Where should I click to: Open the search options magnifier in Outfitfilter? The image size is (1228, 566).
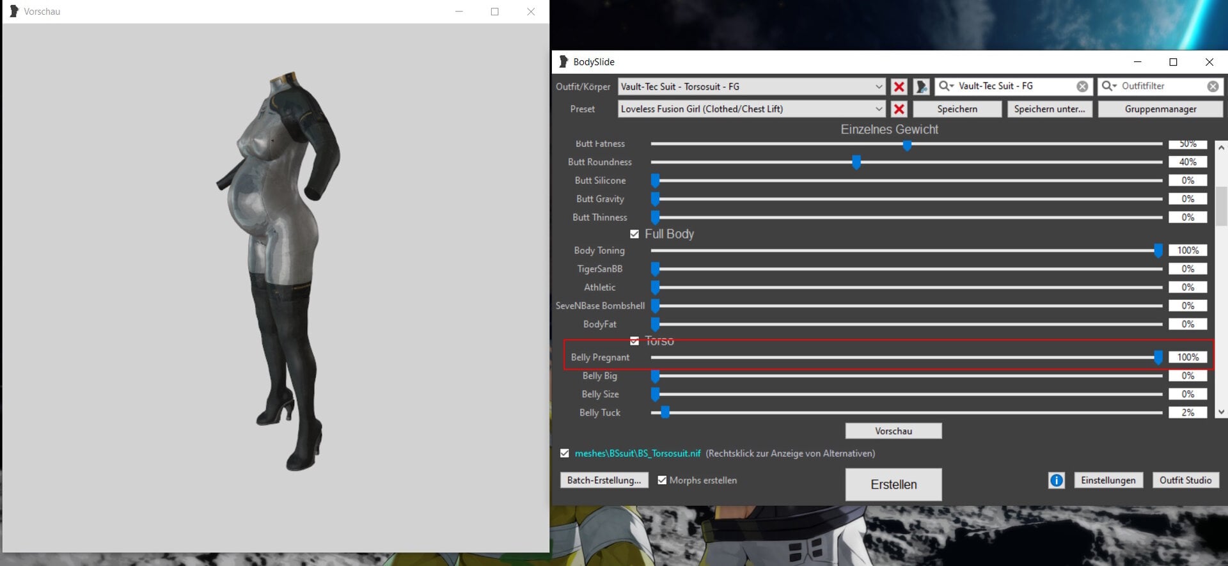tap(1109, 86)
